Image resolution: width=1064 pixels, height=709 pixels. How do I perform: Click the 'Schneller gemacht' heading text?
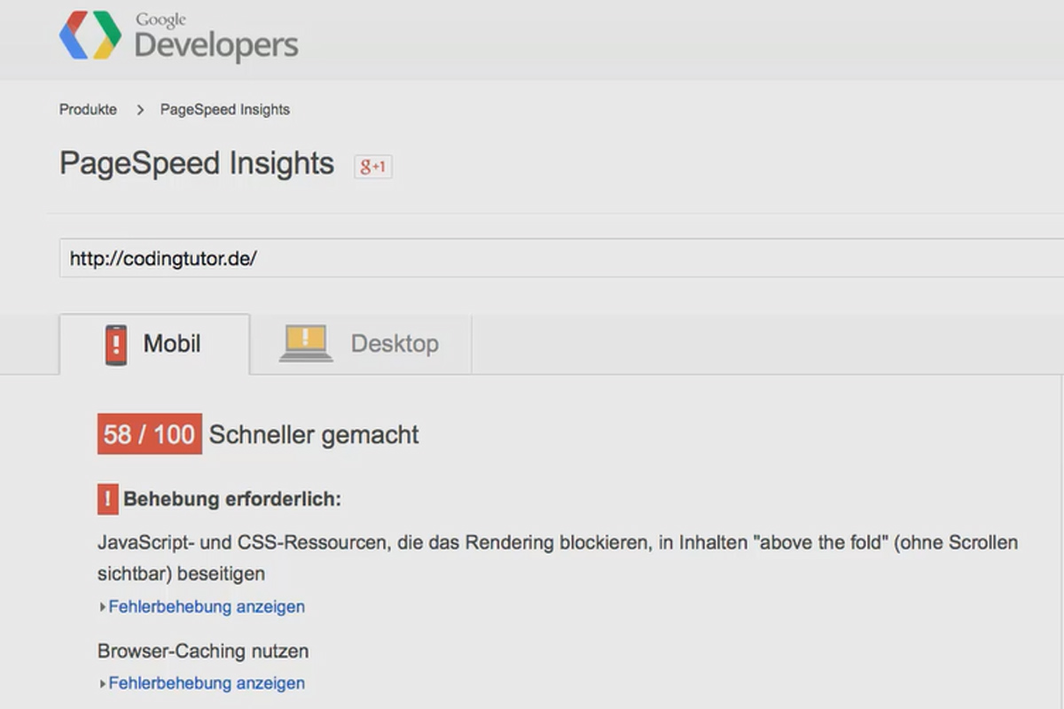pos(314,435)
